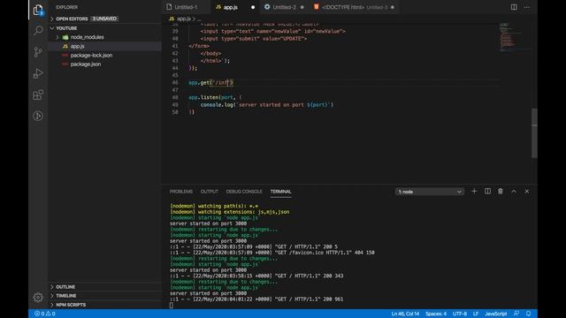Click the editor vertical scrollbar thumb

[534, 133]
